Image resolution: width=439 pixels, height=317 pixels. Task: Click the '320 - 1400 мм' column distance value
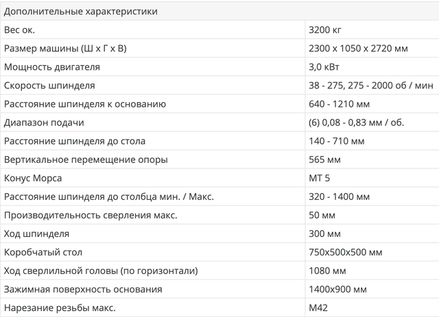341,196
